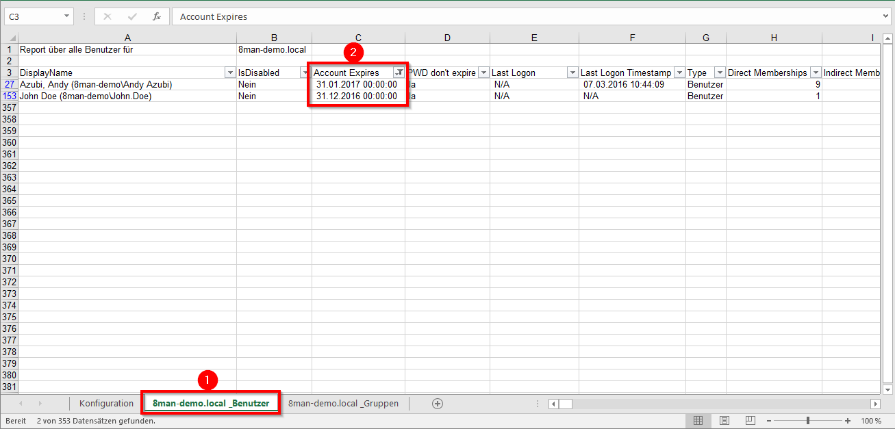The width and height of the screenshot is (895, 429).
Task: Open the Last Logon Timestamp filter dropdown
Action: pyautogui.click(x=679, y=73)
